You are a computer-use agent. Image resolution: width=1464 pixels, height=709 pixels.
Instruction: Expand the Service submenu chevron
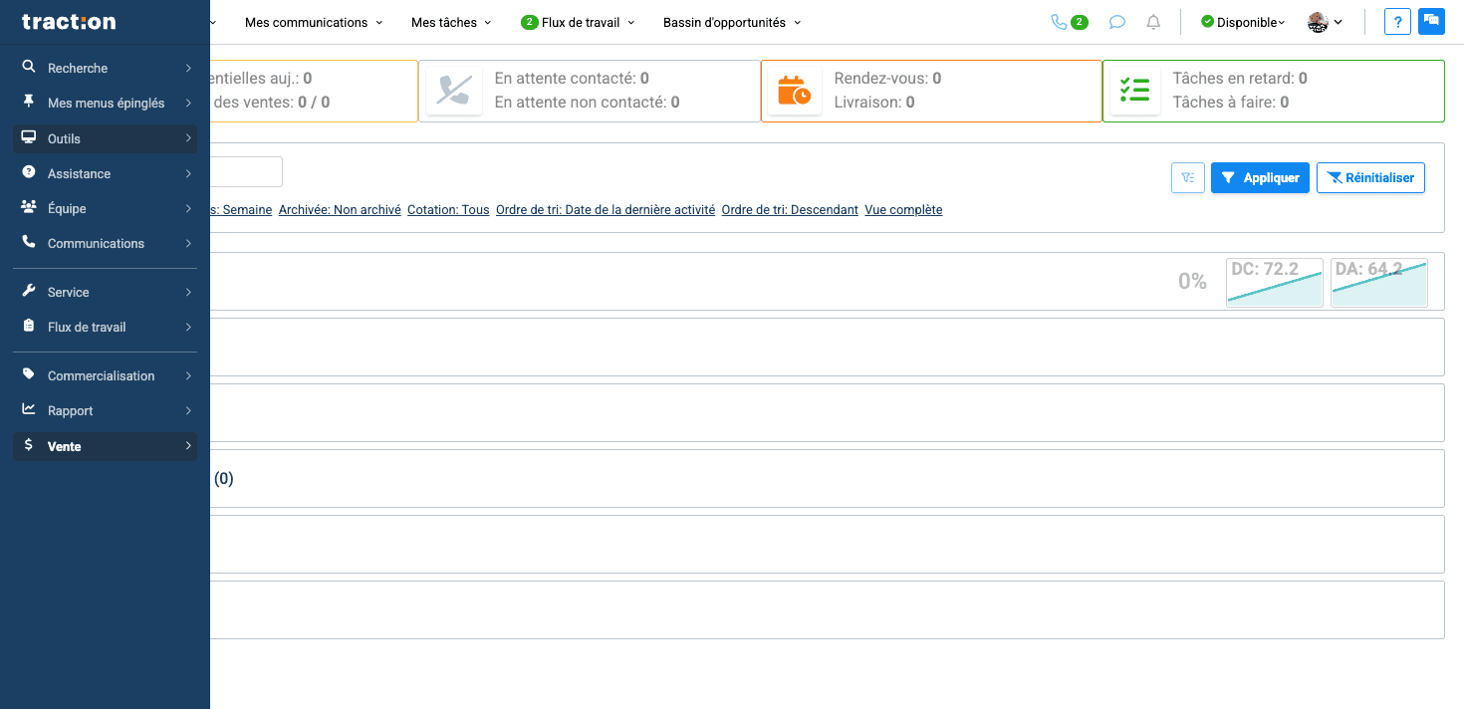coord(188,292)
